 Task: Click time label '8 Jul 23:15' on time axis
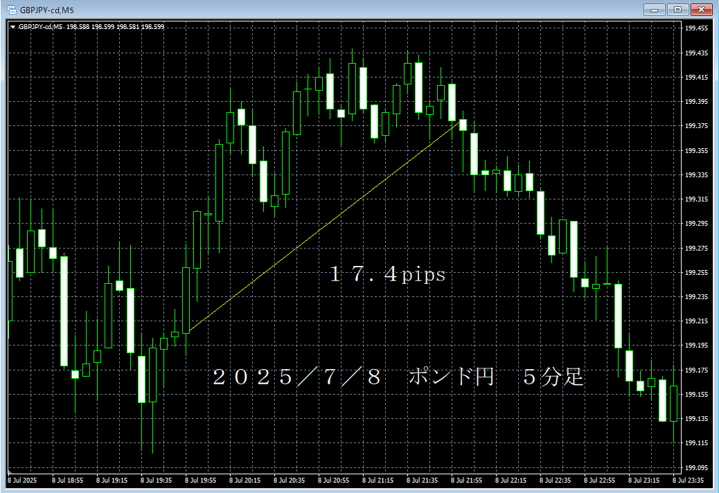643,481
